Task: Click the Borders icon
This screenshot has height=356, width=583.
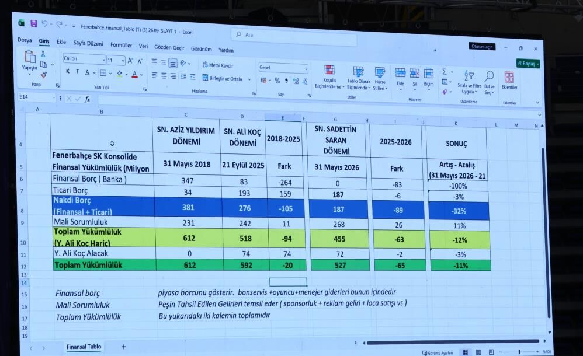Action: 103,73
